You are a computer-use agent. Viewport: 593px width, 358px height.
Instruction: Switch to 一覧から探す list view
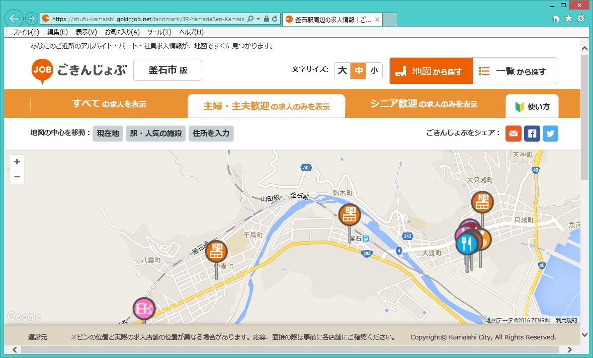tap(515, 71)
